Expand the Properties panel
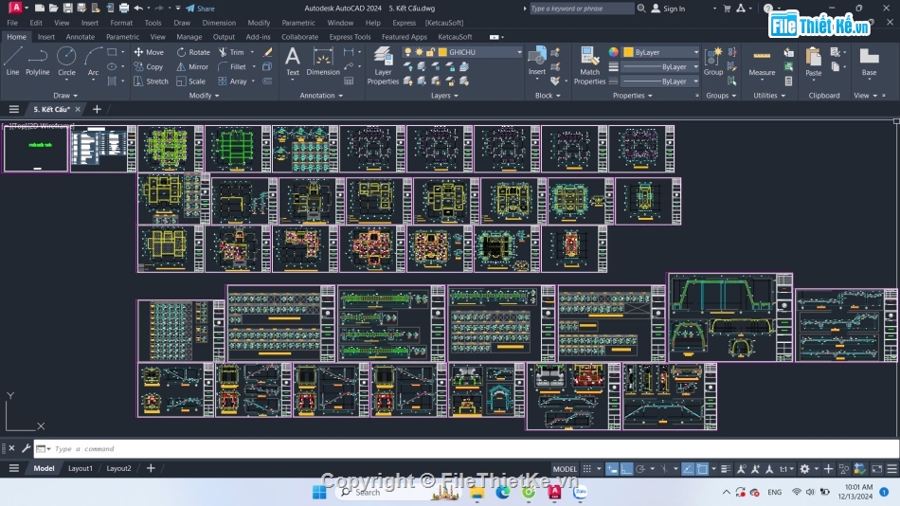Screen dimensions: 900x506 point(632,96)
